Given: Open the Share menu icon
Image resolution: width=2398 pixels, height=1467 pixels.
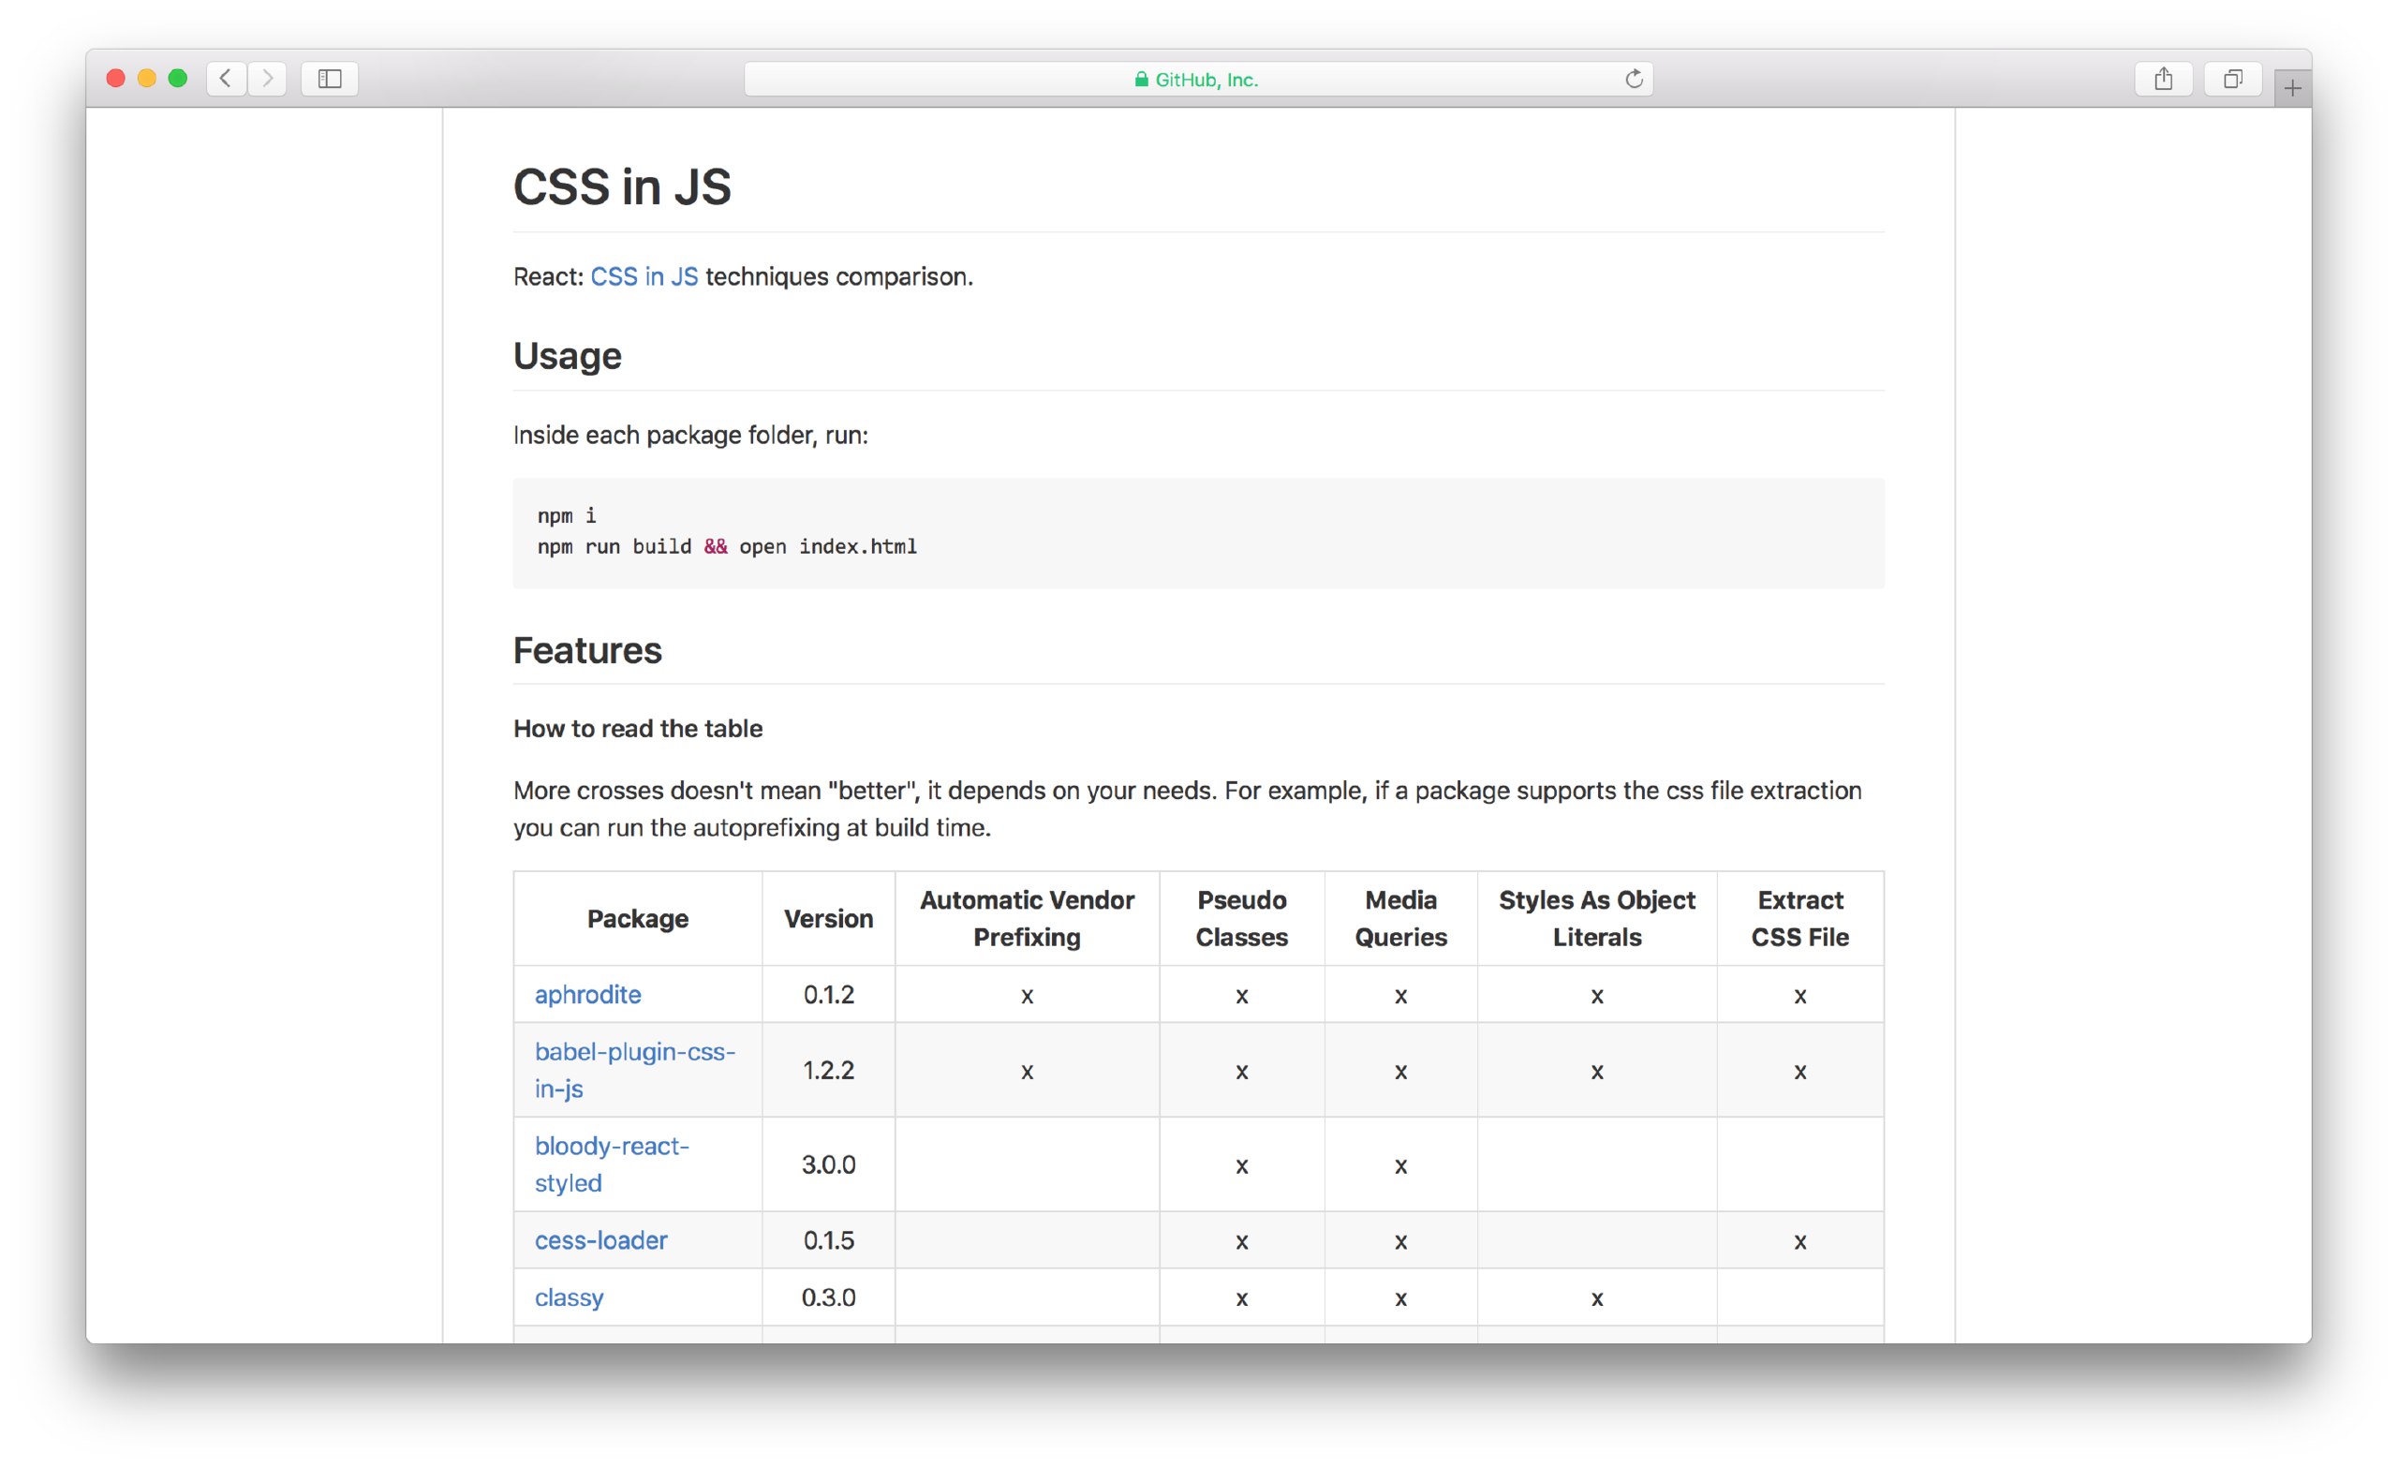Looking at the screenshot, I should 2164,78.
